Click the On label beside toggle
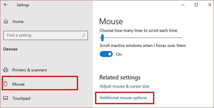Viewport: 214px width, 108px height. click(x=119, y=54)
